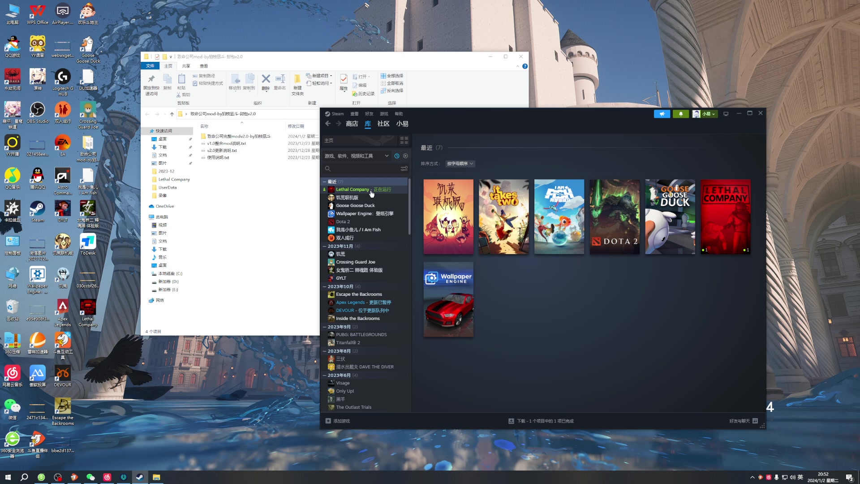Click the Steam icon on the taskbar
This screenshot has width=860, height=484.
click(140, 477)
